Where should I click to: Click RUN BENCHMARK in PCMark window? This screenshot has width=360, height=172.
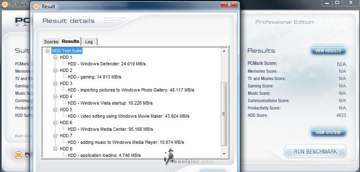pos(315,152)
